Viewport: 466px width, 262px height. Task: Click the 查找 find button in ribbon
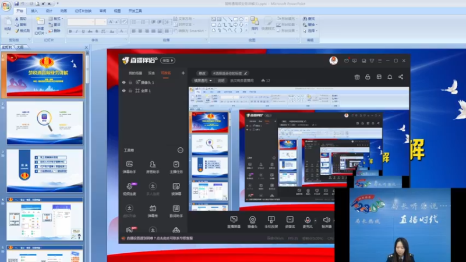tap(309, 19)
